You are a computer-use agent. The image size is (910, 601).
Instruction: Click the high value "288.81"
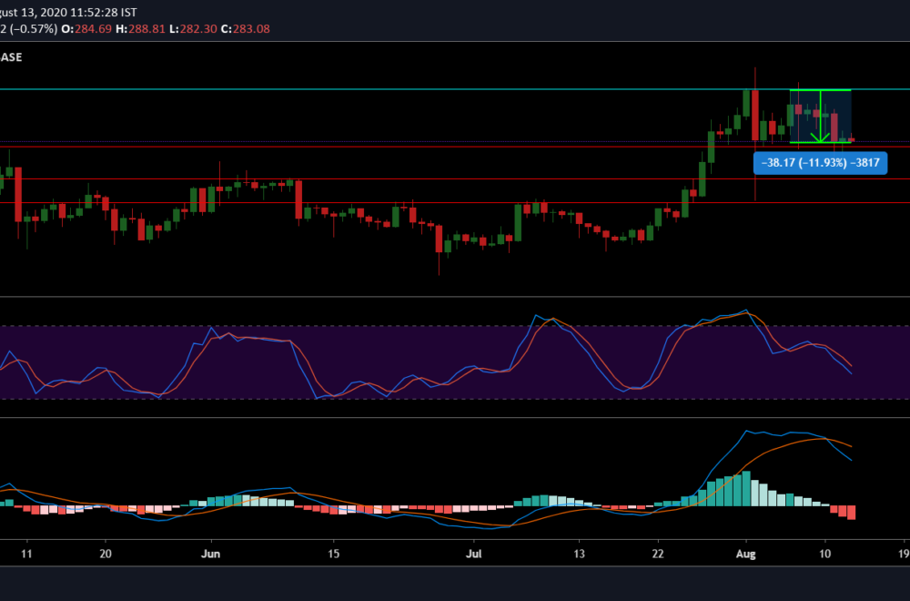(x=147, y=29)
